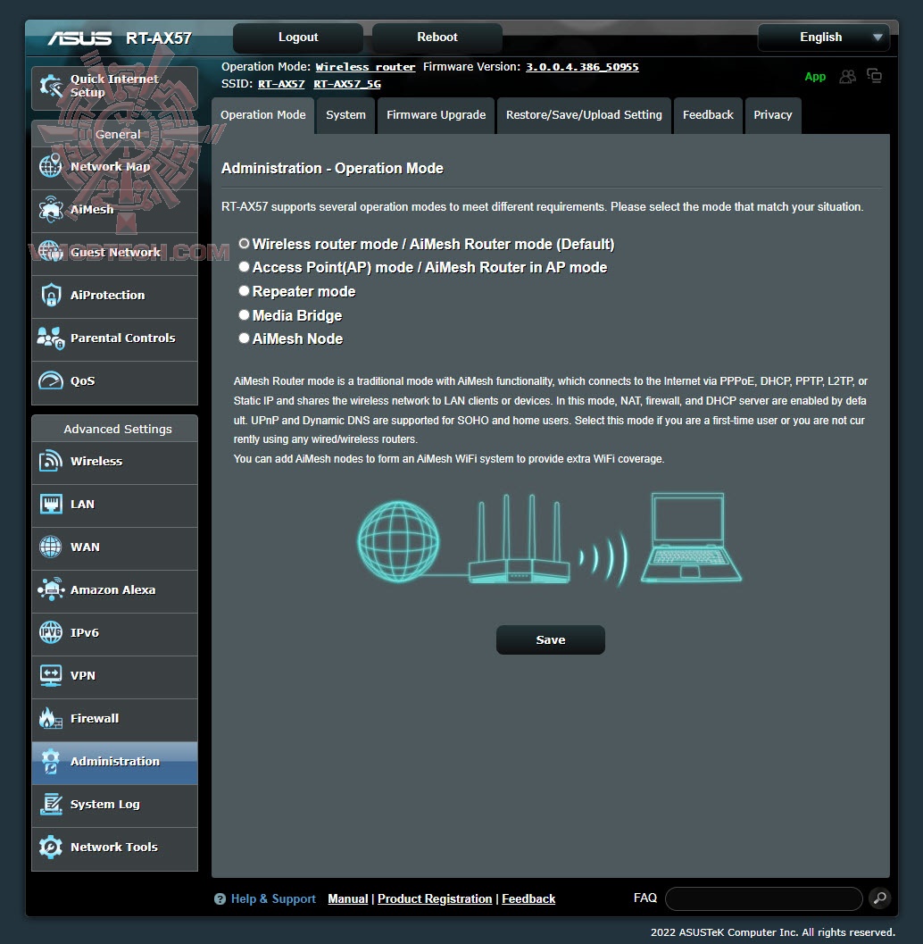Click the Network Tools icon
This screenshot has width=923, height=944.
(x=51, y=847)
